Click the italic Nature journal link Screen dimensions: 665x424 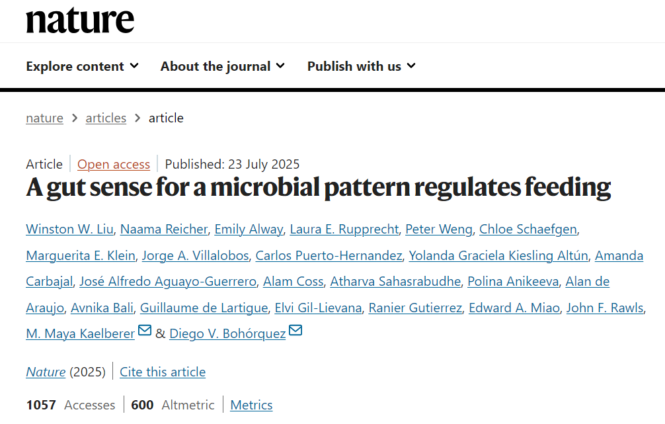click(46, 372)
